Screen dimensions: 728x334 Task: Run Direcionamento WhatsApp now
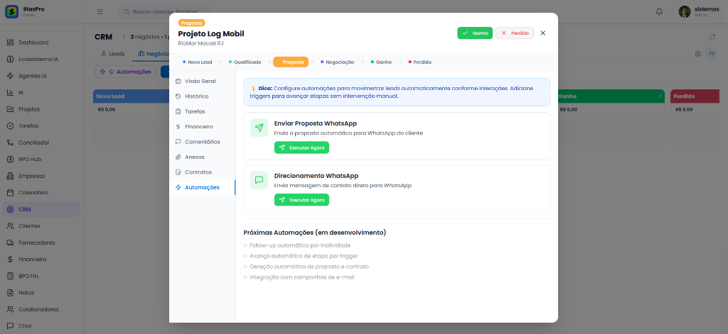301,200
